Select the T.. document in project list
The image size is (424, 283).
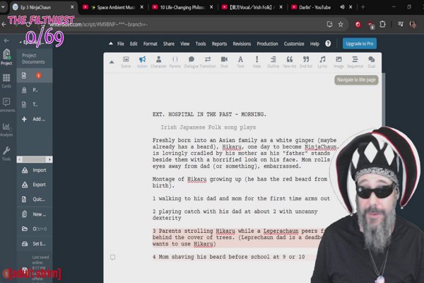35,105
